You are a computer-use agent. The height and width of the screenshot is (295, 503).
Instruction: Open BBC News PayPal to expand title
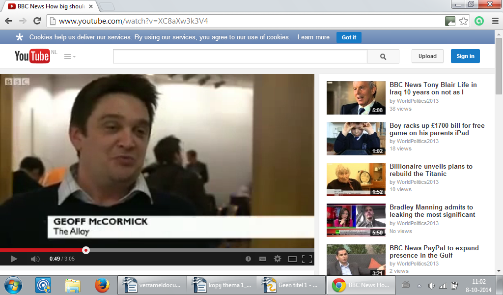434,251
